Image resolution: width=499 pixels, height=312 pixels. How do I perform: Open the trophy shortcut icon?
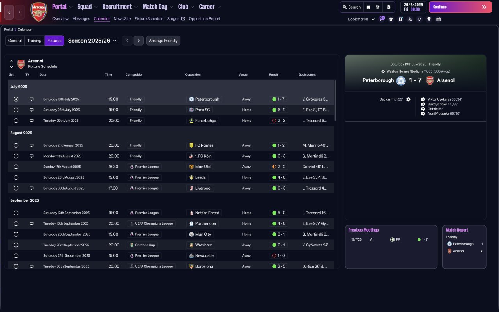429,19
